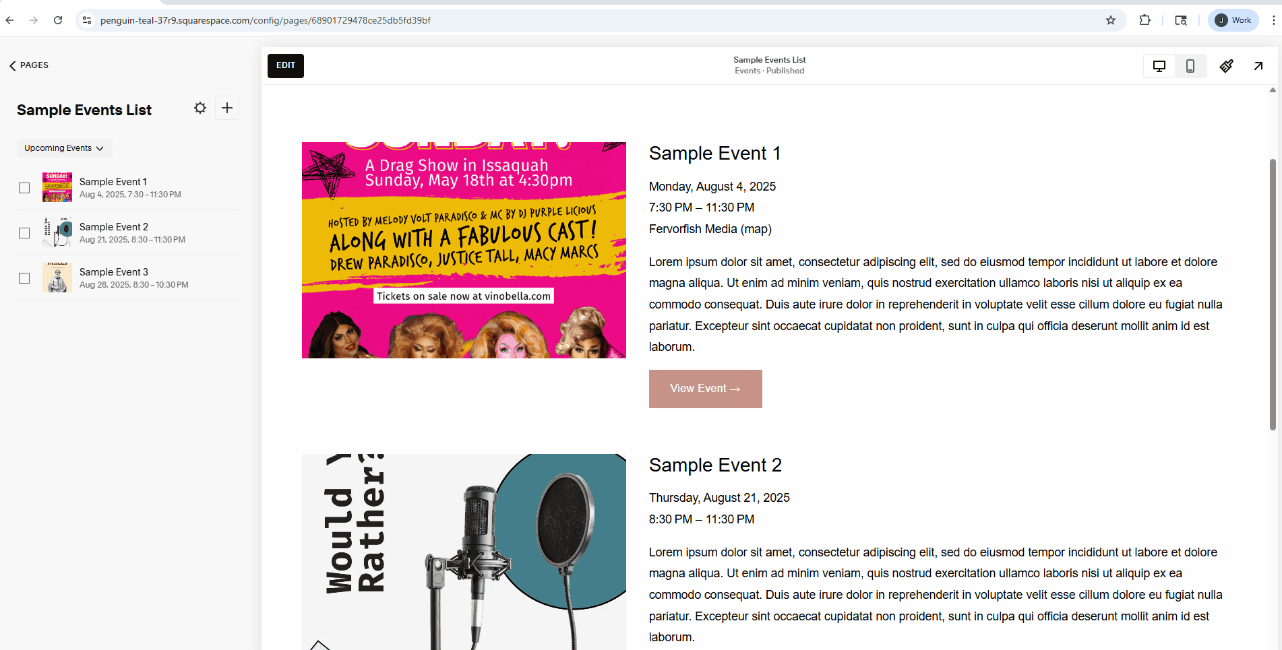Expand the Upcoming Events dropdown
The height and width of the screenshot is (650, 1282).
click(64, 148)
